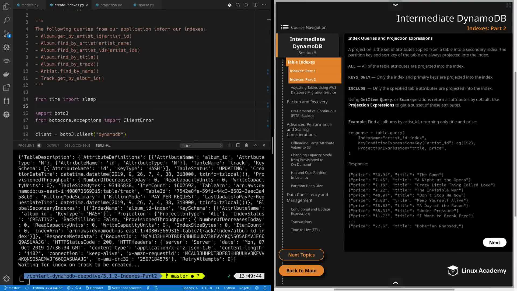Maximize terminal panel with chevron up
The image size is (517, 291).
coord(255,145)
